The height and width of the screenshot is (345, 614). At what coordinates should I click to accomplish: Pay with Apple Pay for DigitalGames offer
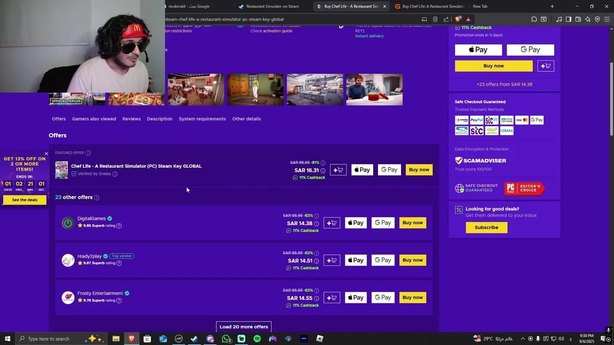356,223
